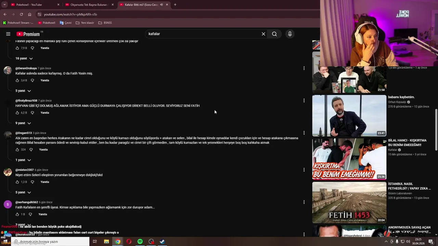Open babamı kaybettim video thumbnail
Image resolution: width=438 pixels, height=246 pixels.
pos(349,115)
